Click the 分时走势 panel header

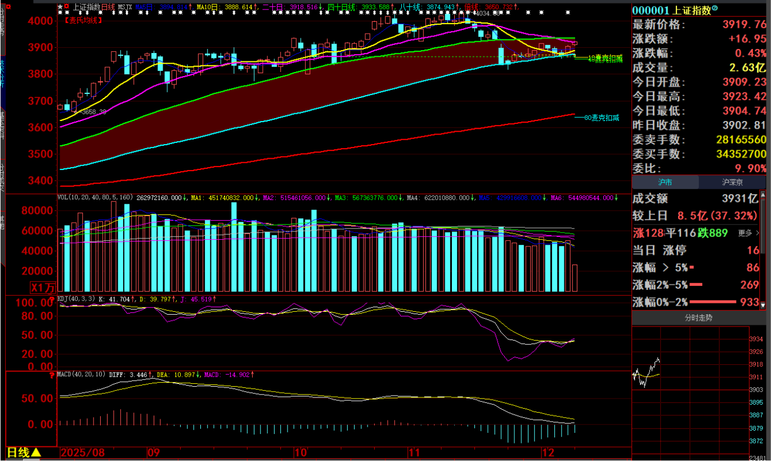[698, 318]
